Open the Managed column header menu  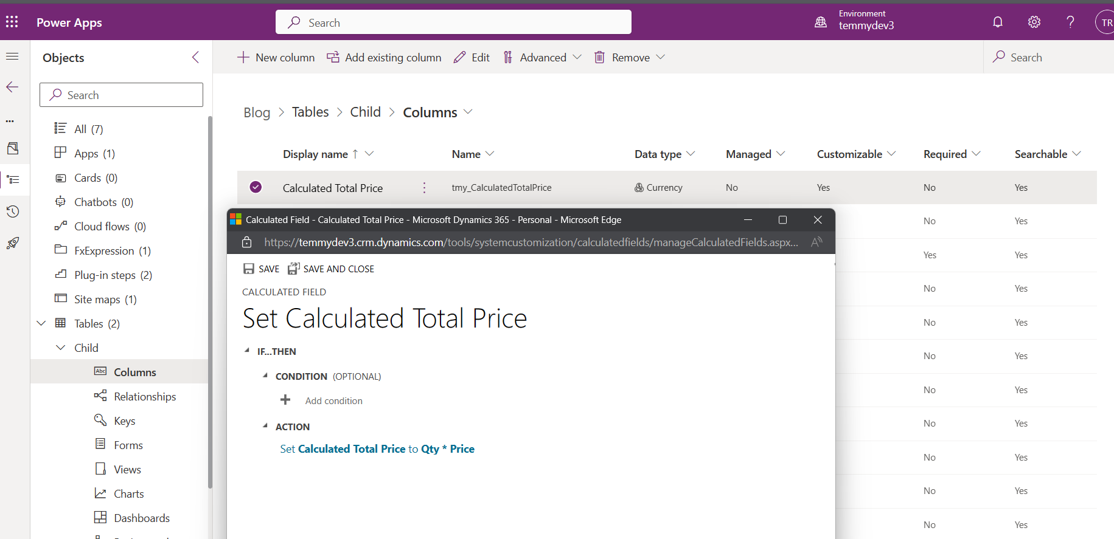pyautogui.click(x=781, y=154)
